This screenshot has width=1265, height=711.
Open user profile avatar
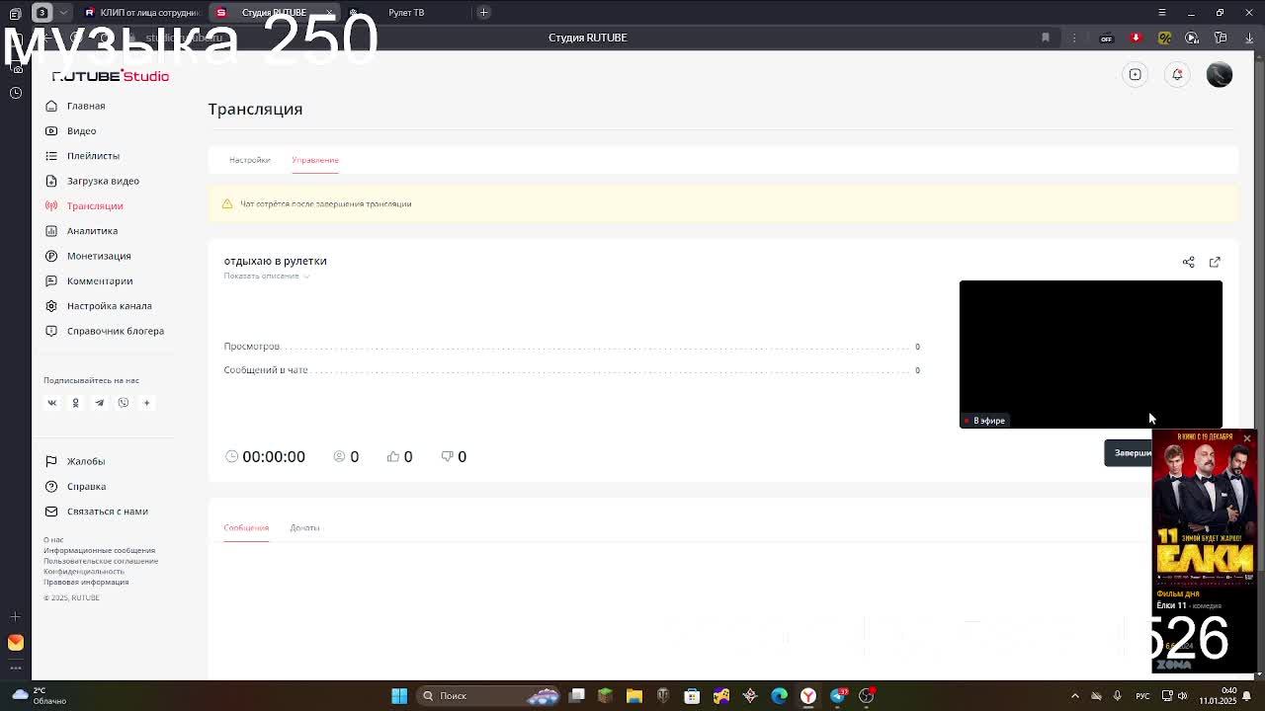click(x=1220, y=74)
